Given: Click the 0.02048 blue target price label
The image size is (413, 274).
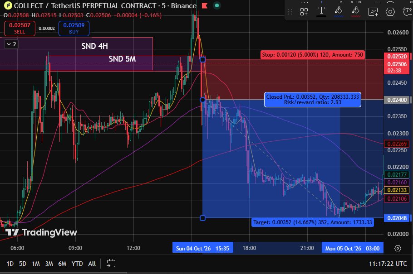Looking at the screenshot, I should pos(397,218).
